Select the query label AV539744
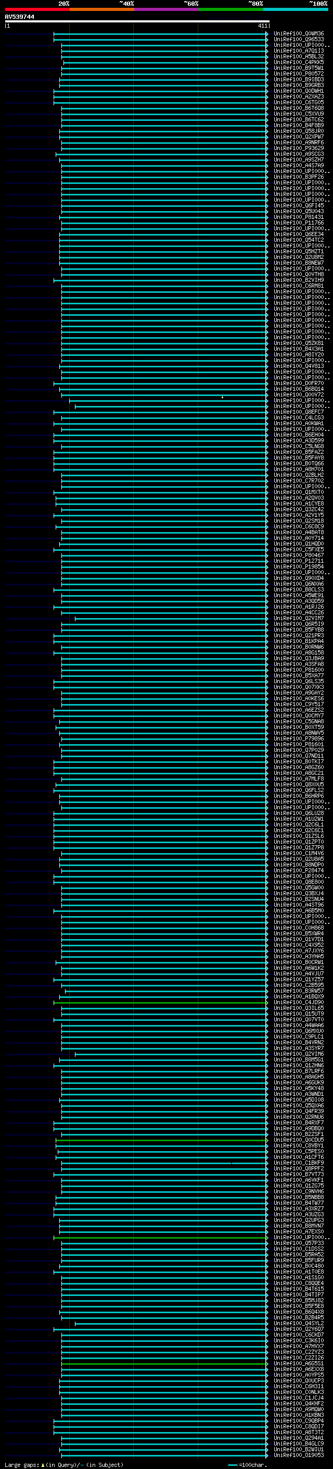This screenshot has width=333, height=1469. (x=19, y=17)
